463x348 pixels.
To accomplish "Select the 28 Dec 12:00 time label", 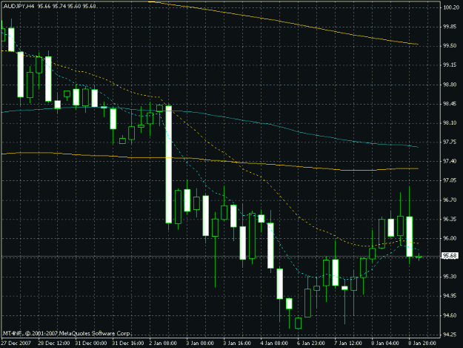I will pos(54,344).
